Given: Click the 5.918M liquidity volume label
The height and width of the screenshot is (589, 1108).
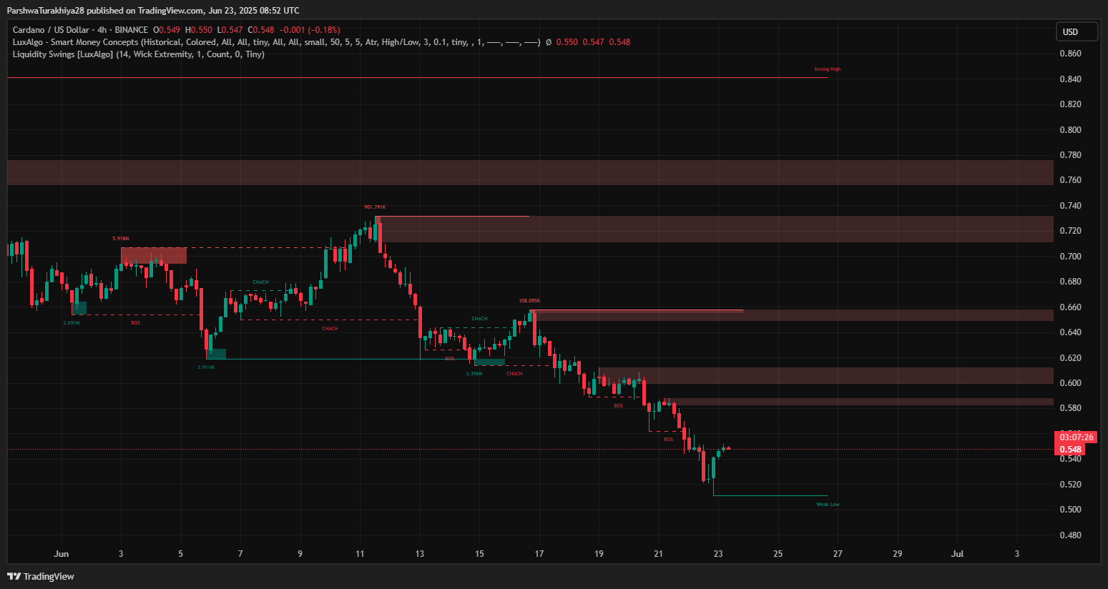Looking at the screenshot, I should click(x=121, y=238).
